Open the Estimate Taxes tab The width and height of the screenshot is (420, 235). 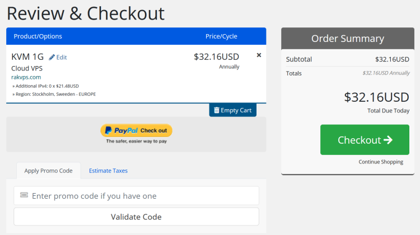108,171
